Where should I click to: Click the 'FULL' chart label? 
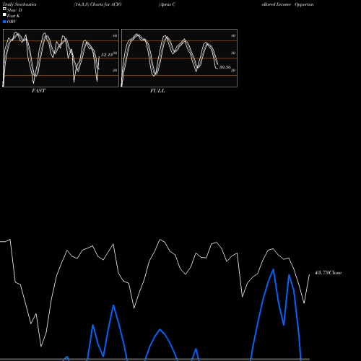point(157,91)
